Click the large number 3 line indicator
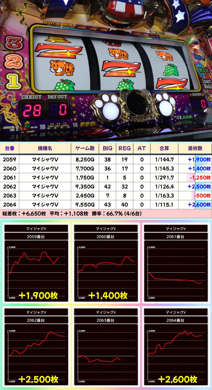 [14, 44]
